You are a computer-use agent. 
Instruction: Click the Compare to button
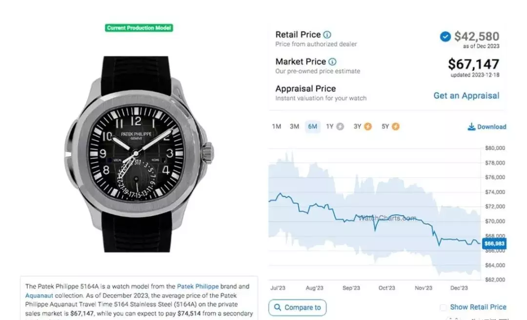pyautogui.click(x=298, y=308)
